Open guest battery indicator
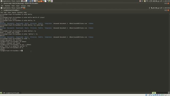Screen dimensions: 170x96 [x=156, y=8]
